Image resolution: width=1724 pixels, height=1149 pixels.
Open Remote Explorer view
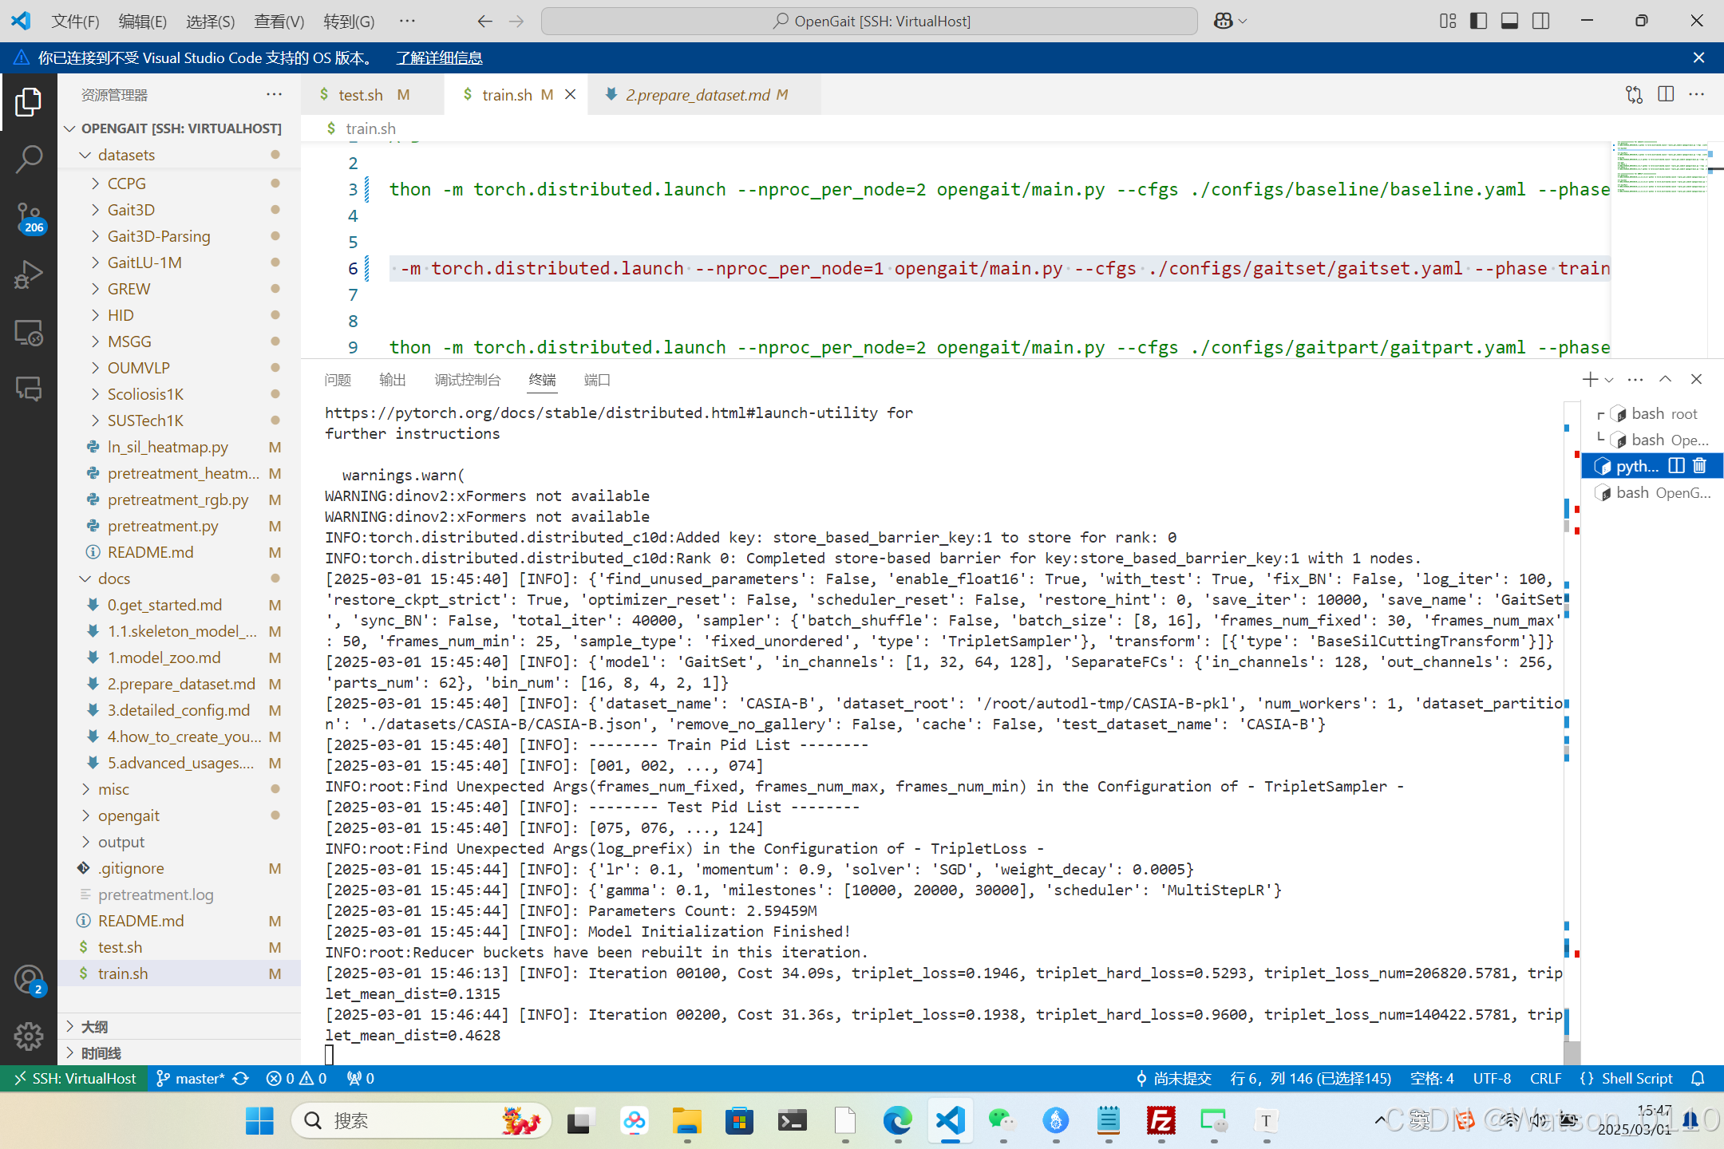point(29,332)
